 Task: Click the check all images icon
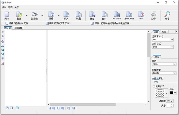coord(7,108)
